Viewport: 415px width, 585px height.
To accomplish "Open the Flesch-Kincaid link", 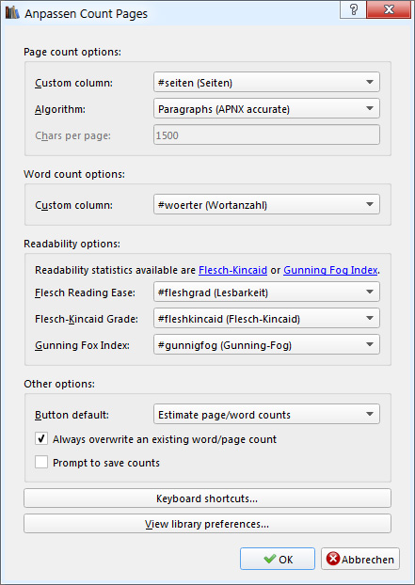I will (x=232, y=270).
